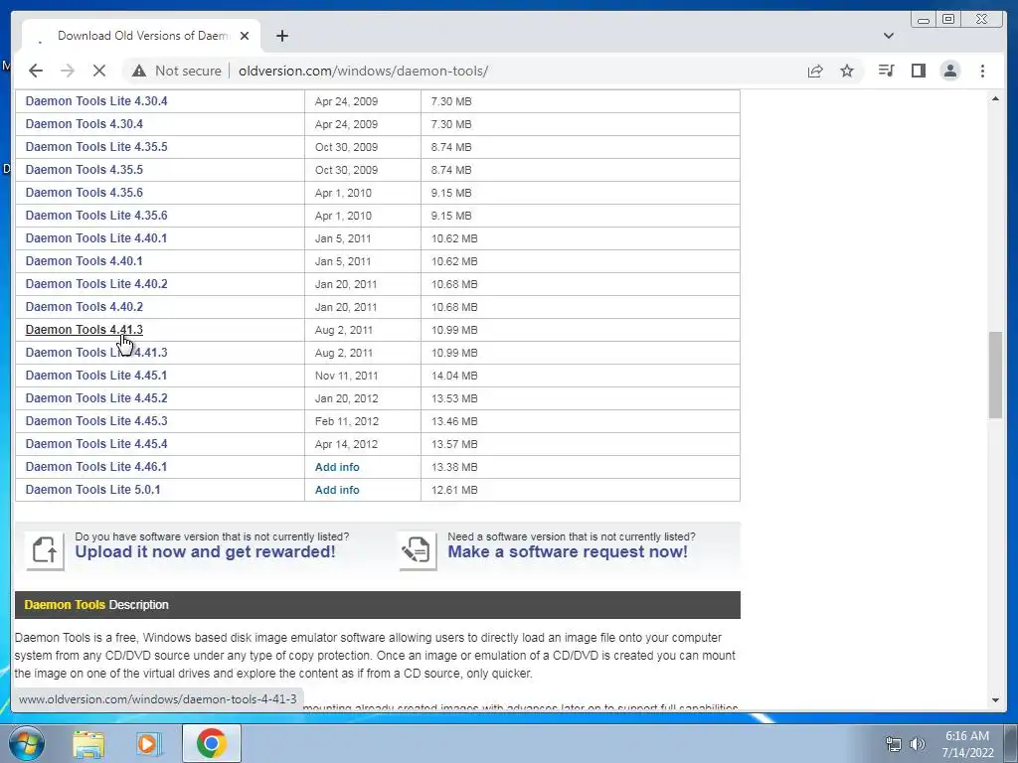Screen dimensions: 1018x763
Task: Go back to the previous page
Action: [36, 71]
